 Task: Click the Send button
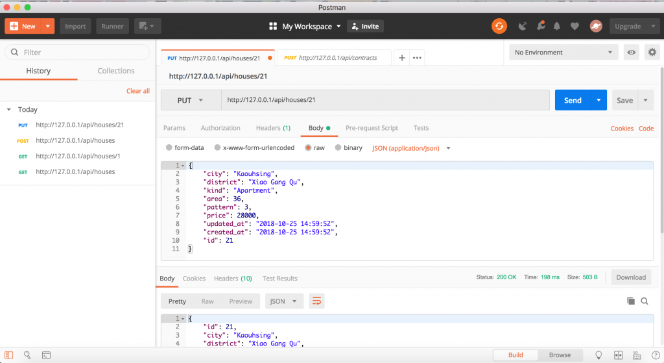click(x=573, y=100)
